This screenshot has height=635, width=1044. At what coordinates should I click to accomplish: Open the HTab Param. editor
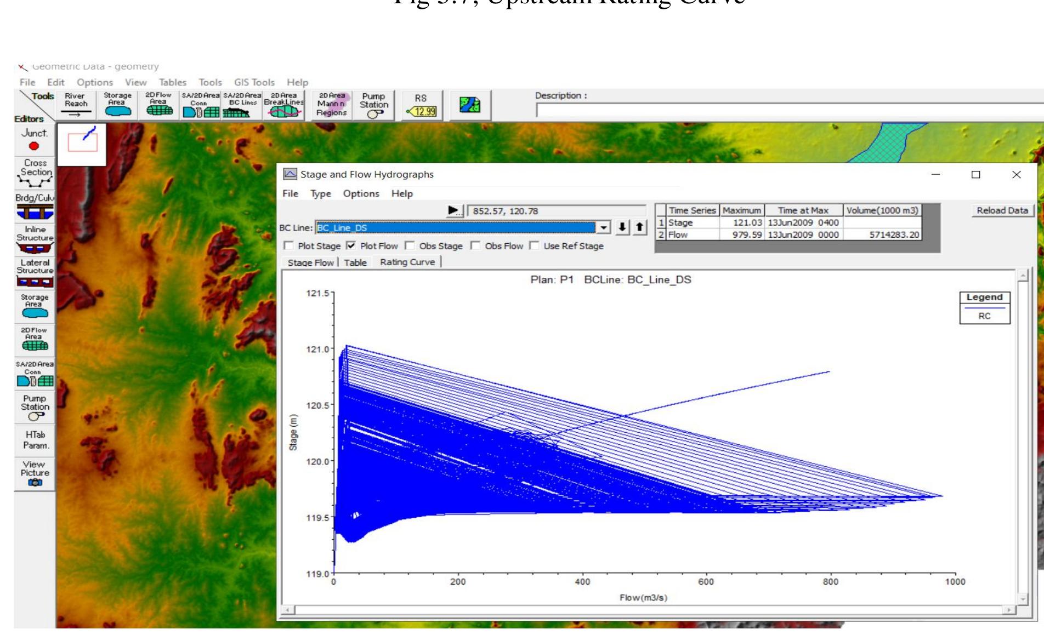(35, 440)
